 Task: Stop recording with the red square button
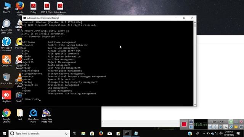184,124
